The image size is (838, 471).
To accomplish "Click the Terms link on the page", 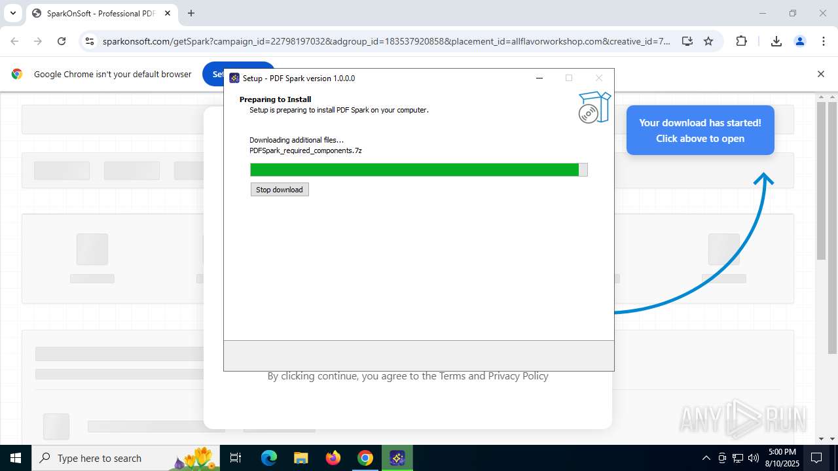I will click(452, 376).
